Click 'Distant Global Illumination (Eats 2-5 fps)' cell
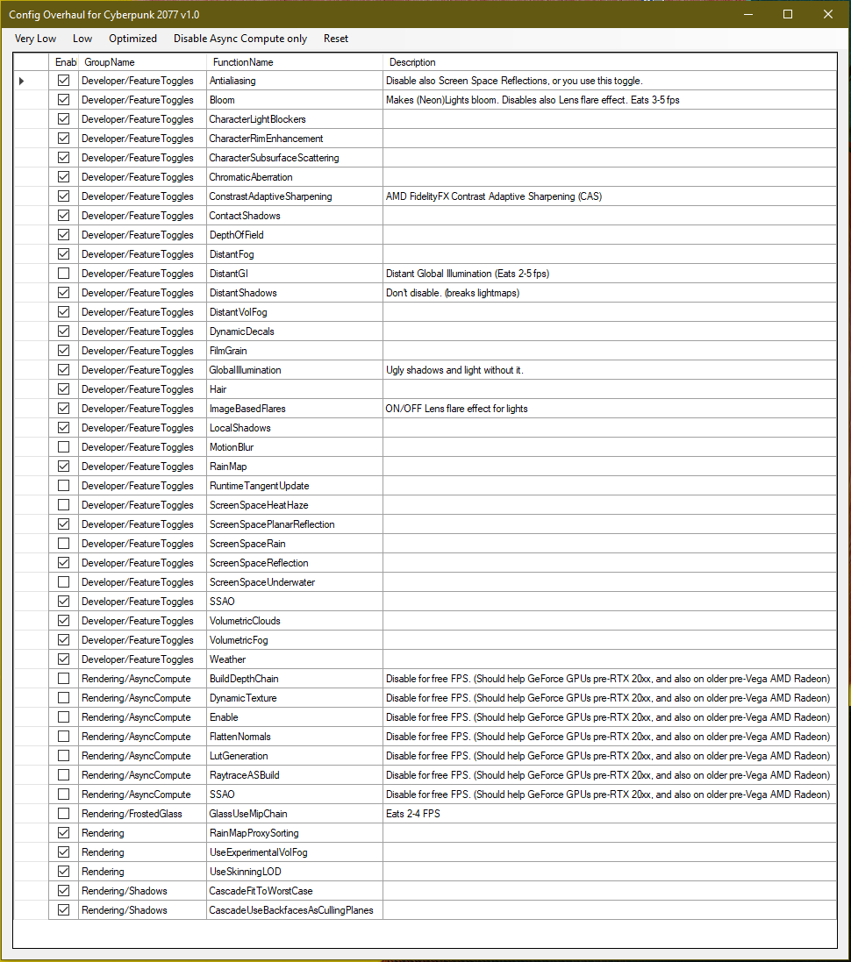The height and width of the screenshot is (962, 851). tap(610, 274)
